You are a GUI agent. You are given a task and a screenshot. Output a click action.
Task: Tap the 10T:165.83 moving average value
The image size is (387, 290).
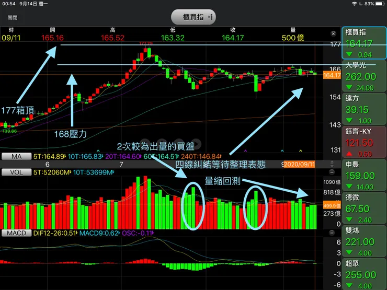pyautogui.click(x=85, y=156)
